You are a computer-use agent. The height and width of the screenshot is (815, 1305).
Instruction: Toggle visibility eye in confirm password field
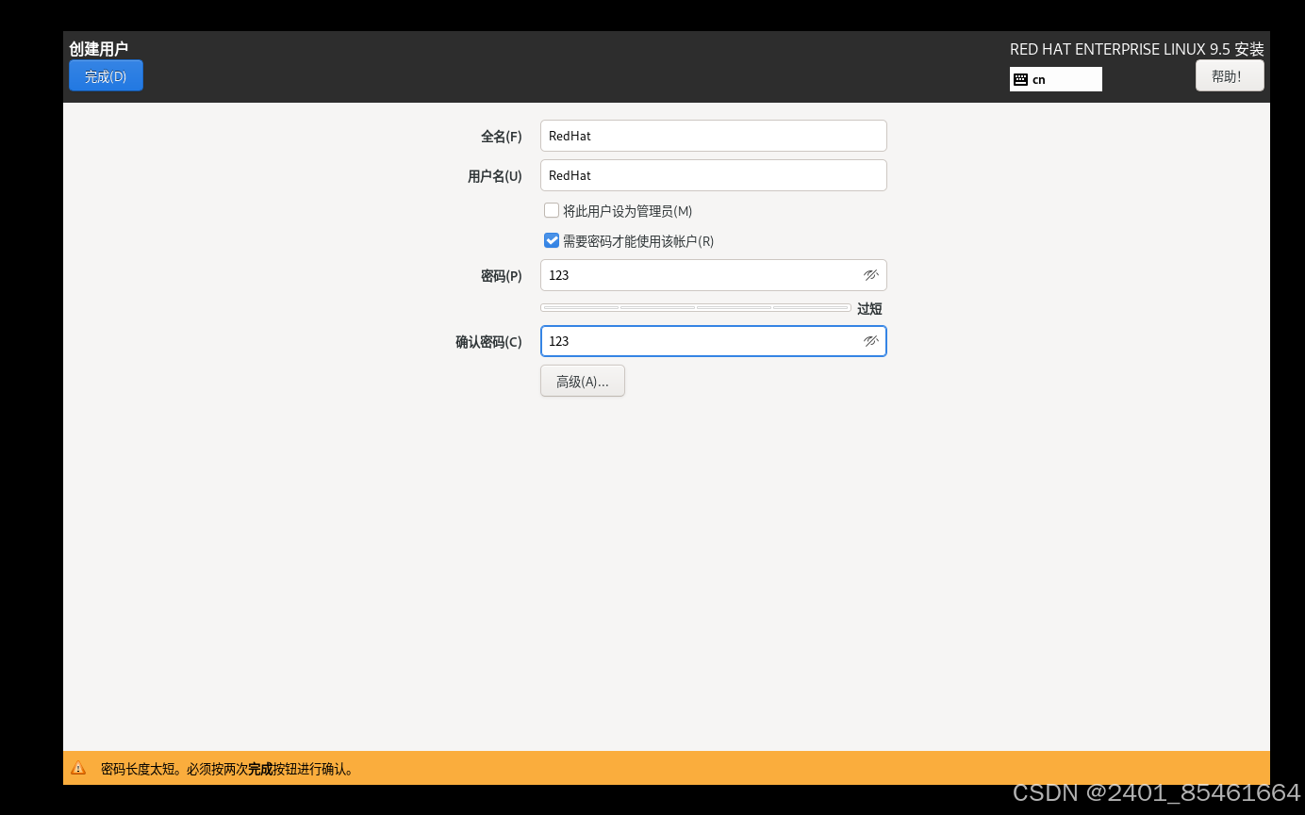coord(870,341)
